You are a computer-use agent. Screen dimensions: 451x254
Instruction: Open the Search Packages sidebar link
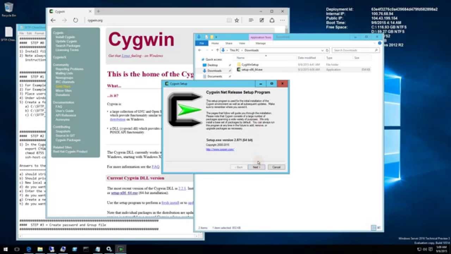[x=68, y=46]
